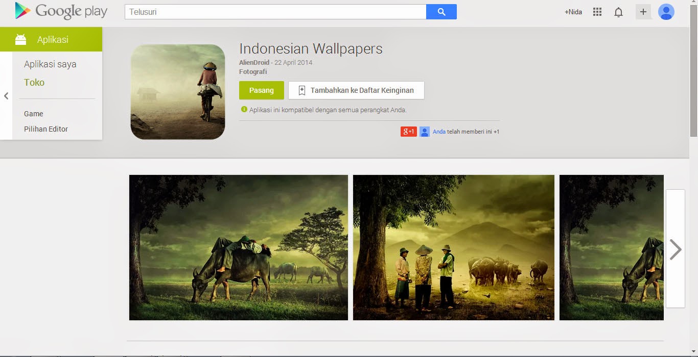Click the Anda link near +1

pyautogui.click(x=439, y=132)
